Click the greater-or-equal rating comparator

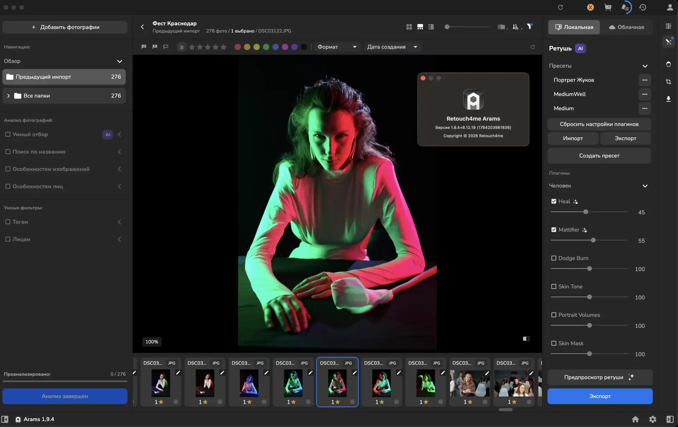tap(182, 47)
